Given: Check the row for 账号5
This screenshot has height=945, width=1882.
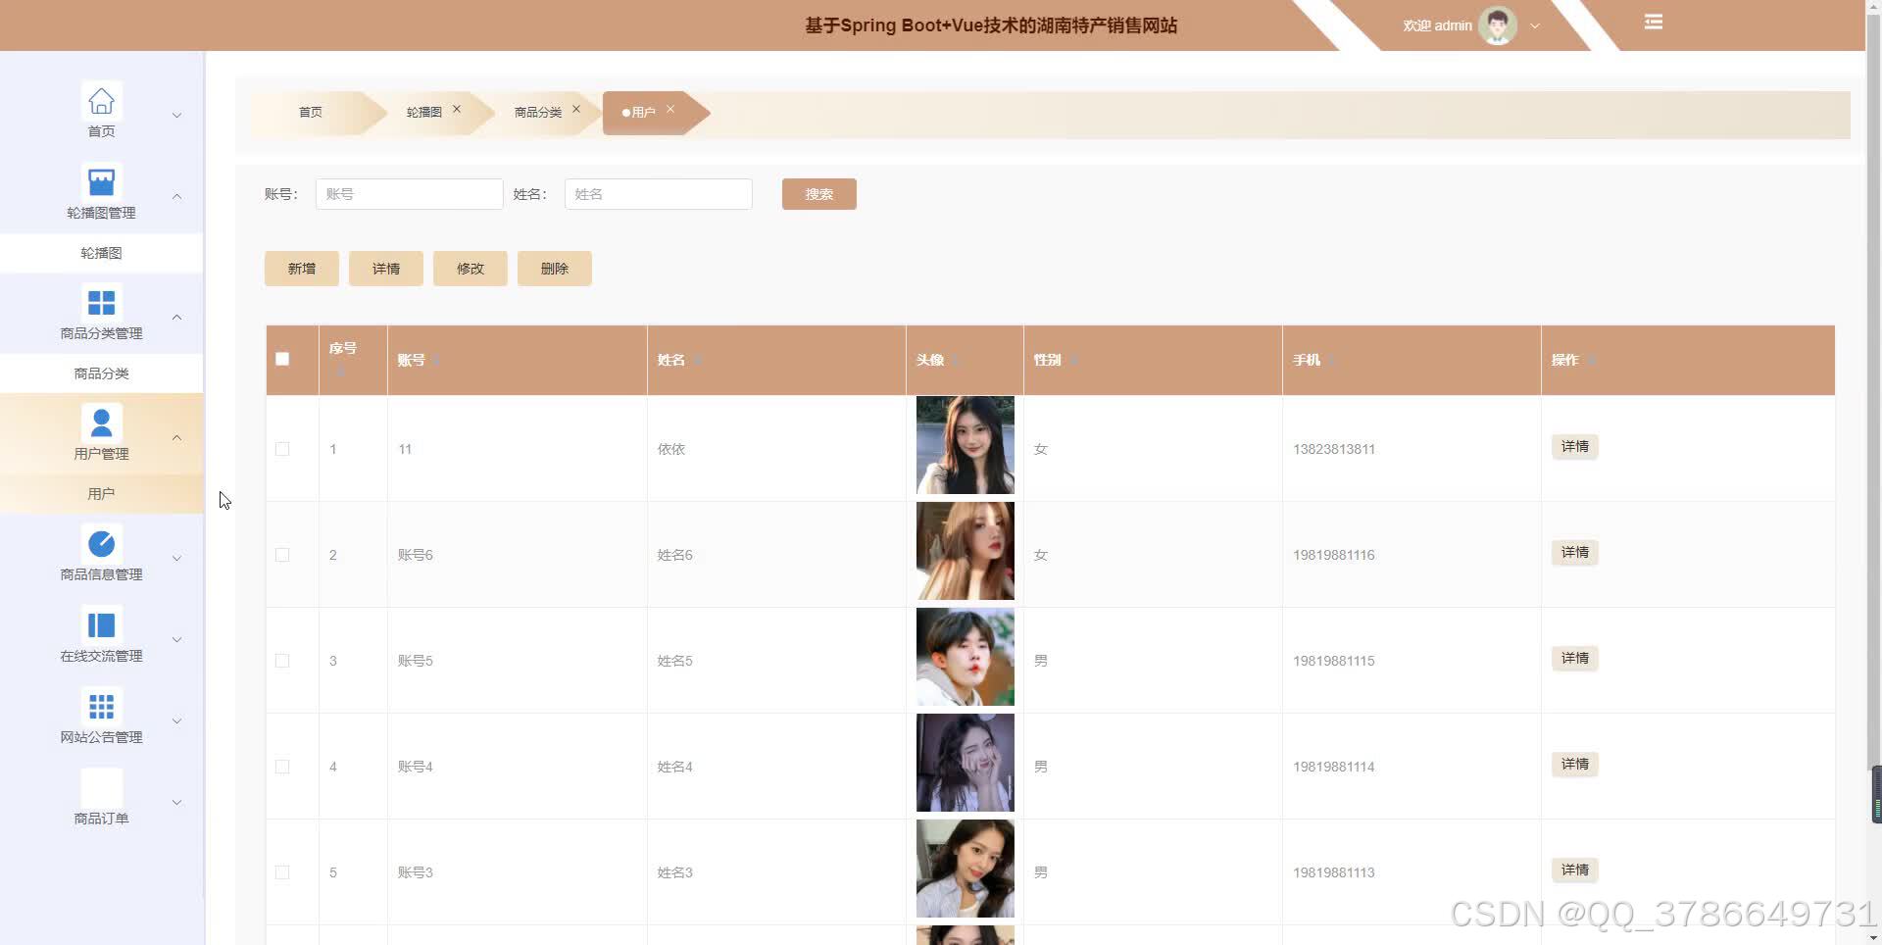Looking at the screenshot, I should click(x=282, y=661).
